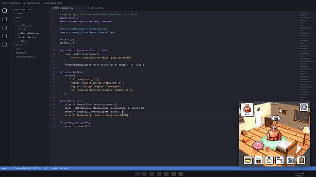
Task: Open the gear settings icon in pet game
Action: pos(304,107)
